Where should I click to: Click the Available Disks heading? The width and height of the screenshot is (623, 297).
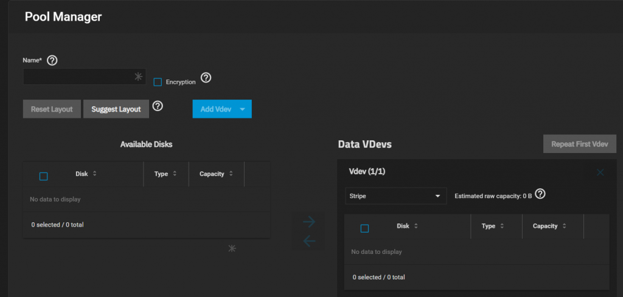coord(146,145)
